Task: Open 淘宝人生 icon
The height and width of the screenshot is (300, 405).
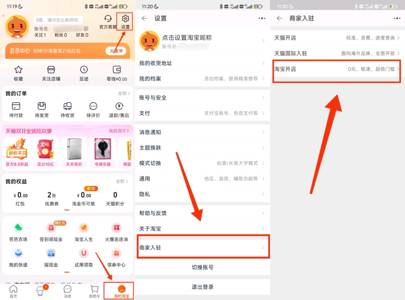Action: tap(84, 227)
